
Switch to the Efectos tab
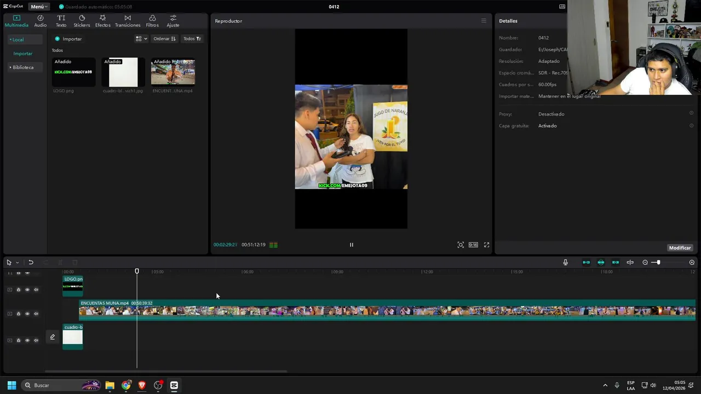point(102,21)
